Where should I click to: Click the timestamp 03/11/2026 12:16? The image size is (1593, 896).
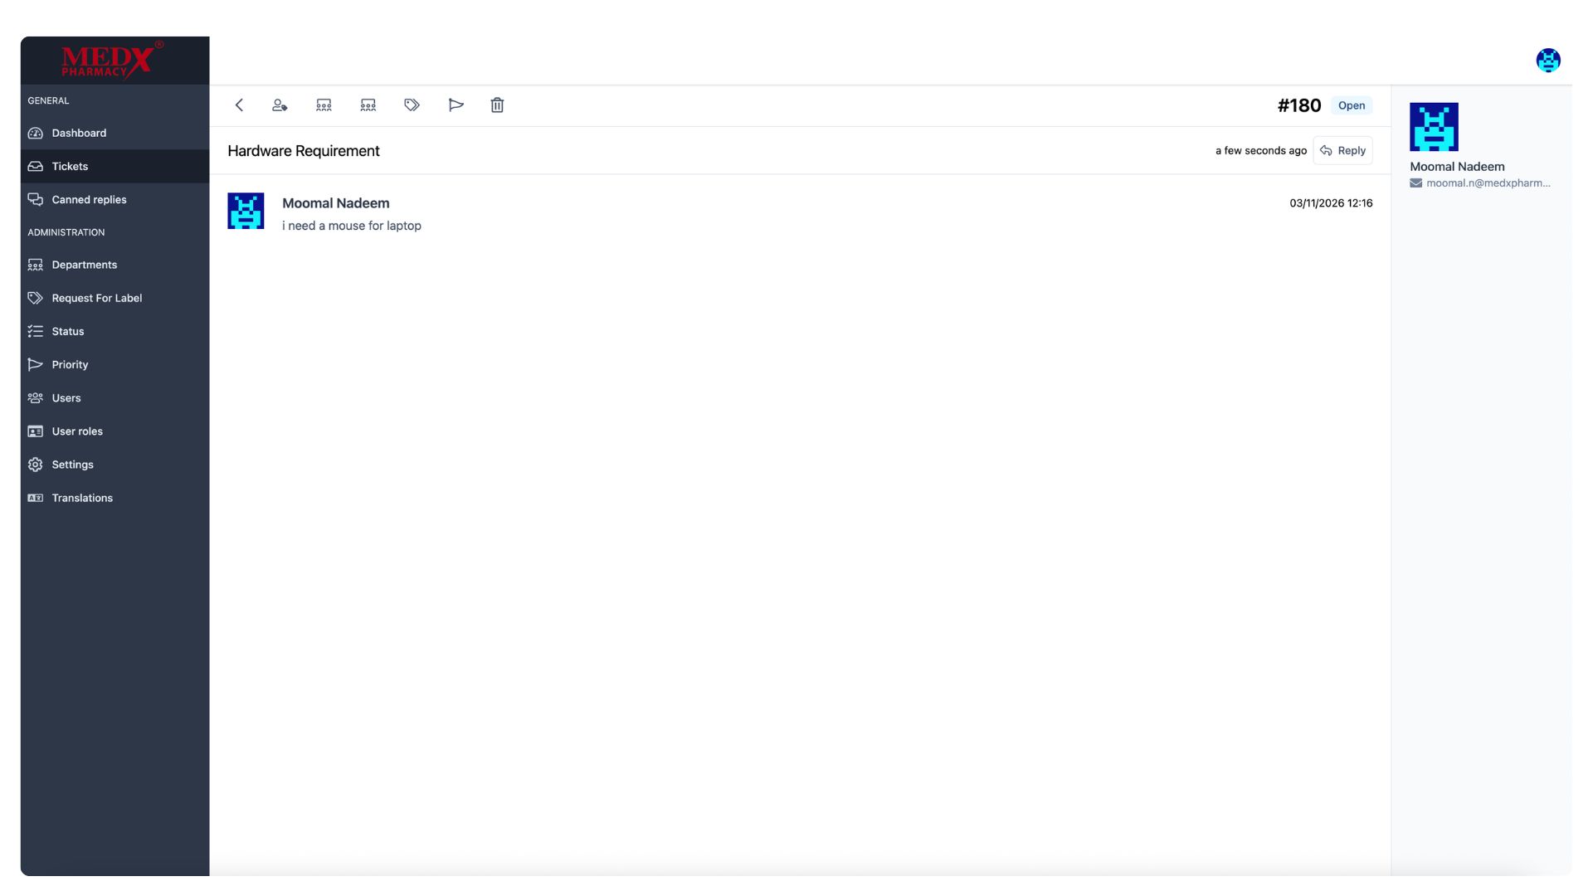point(1331,203)
